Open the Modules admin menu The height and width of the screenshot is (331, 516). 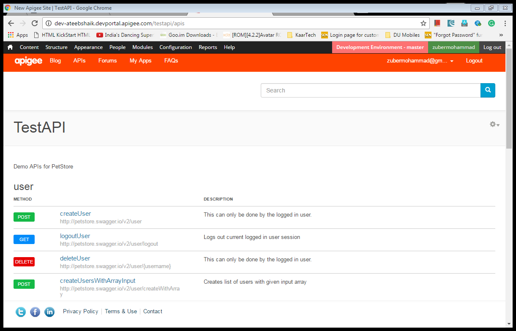click(x=142, y=47)
